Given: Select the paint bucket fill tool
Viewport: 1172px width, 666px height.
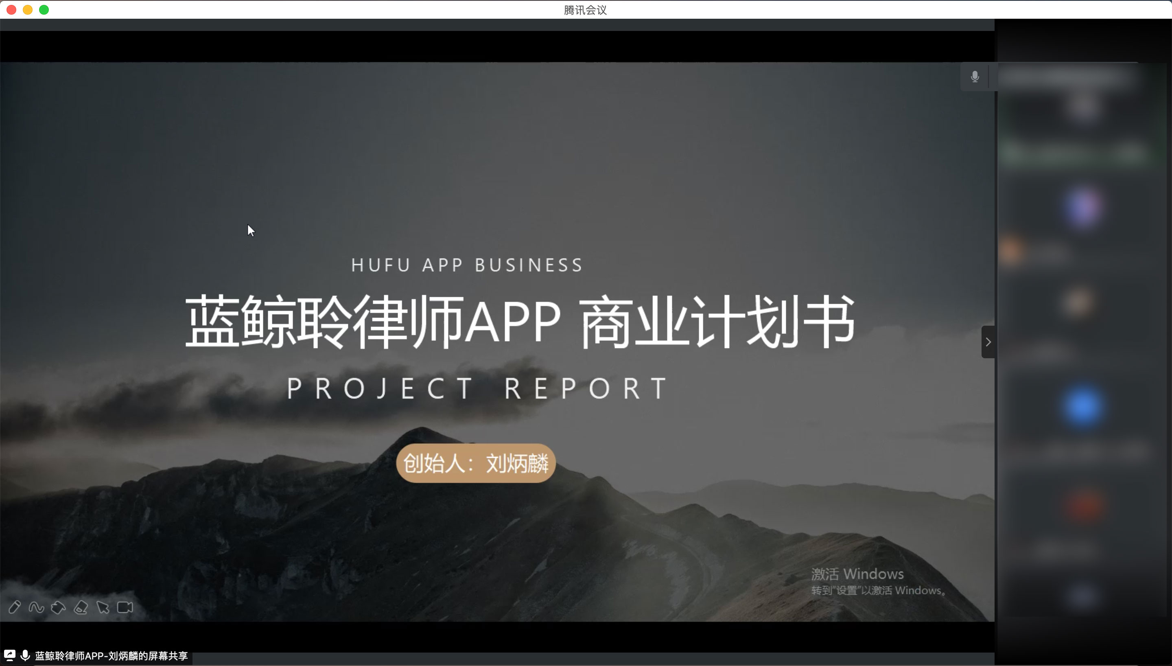Looking at the screenshot, I should click(58, 607).
